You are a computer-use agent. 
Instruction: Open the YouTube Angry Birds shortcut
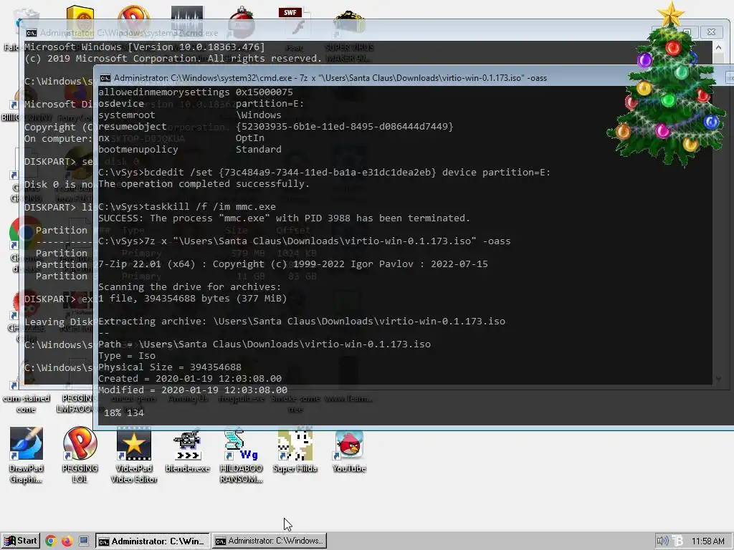[349, 451]
